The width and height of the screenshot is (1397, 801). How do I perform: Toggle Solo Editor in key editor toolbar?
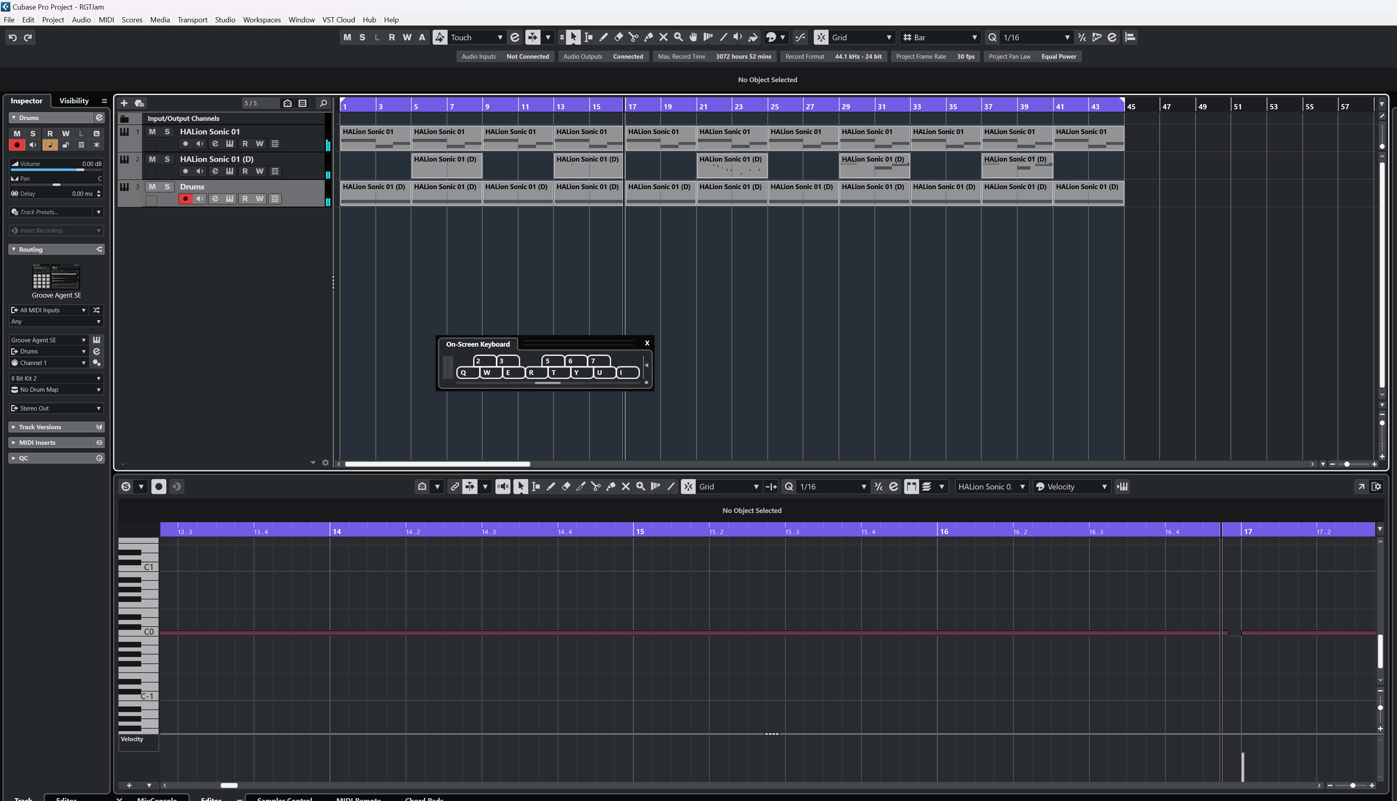click(x=126, y=486)
